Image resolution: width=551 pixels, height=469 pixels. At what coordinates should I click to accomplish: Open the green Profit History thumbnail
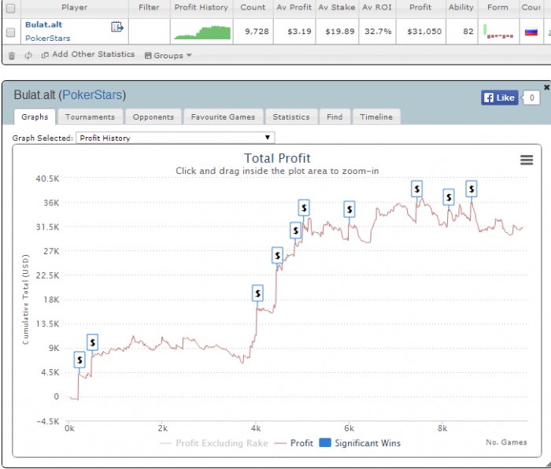[202, 32]
